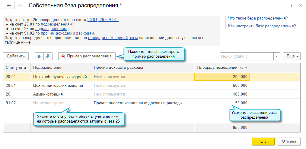306x149 pixels.
Task: Move the selected row up
Action: pyautogui.click(x=40, y=56)
